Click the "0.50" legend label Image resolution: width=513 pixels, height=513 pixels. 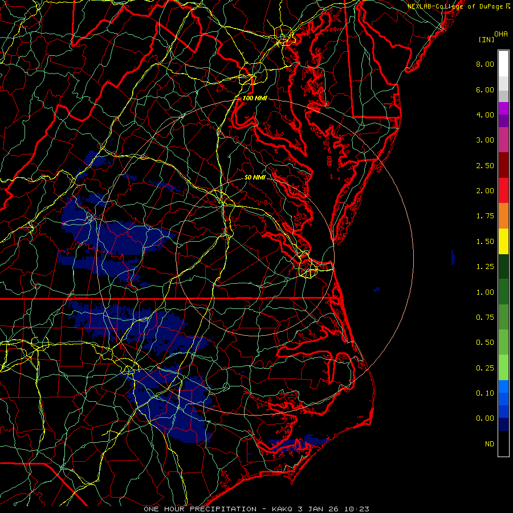(485, 343)
